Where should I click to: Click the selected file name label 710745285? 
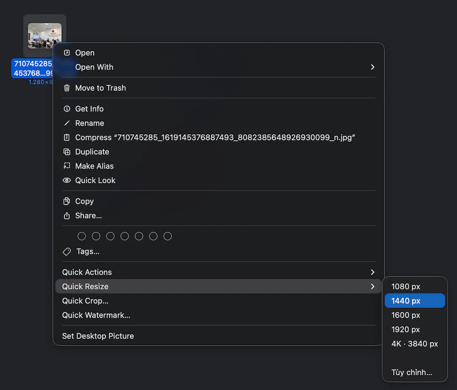(x=33, y=69)
